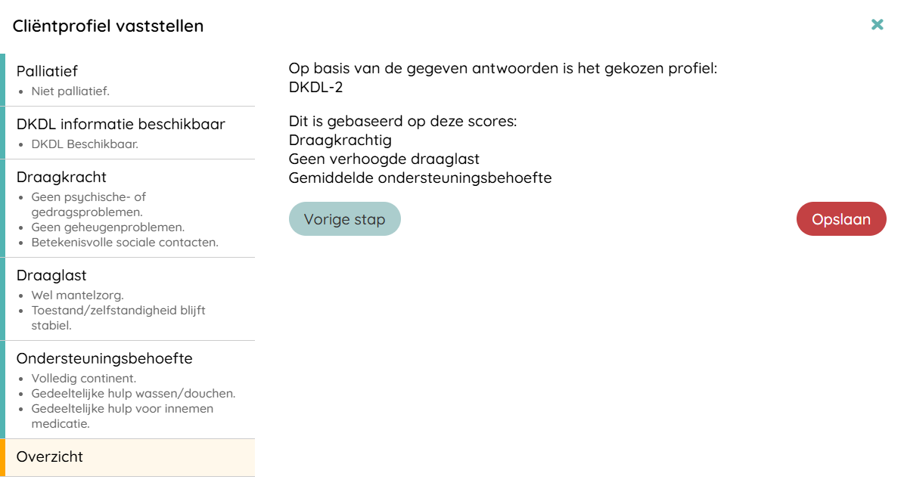The height and width of the screenshot is (492, 904).
Task: Click 'Gedeeltelijke hulp wassen/douchen.' answer
Action: [x=133, y=394]
